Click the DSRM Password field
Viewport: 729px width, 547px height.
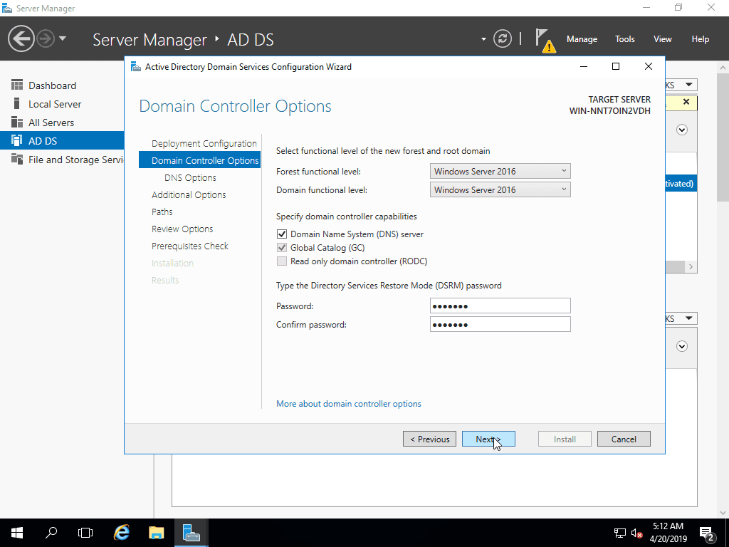click(500, 306)
